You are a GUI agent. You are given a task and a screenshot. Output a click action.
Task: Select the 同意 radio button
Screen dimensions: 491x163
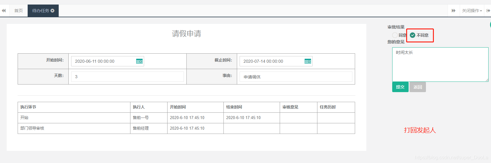[x=395, y=35]
